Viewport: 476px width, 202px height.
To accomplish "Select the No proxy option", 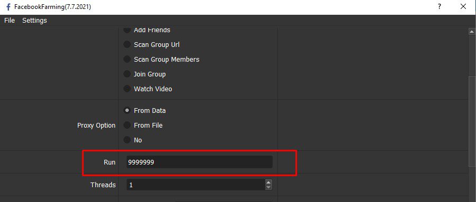I will point(133,140).
